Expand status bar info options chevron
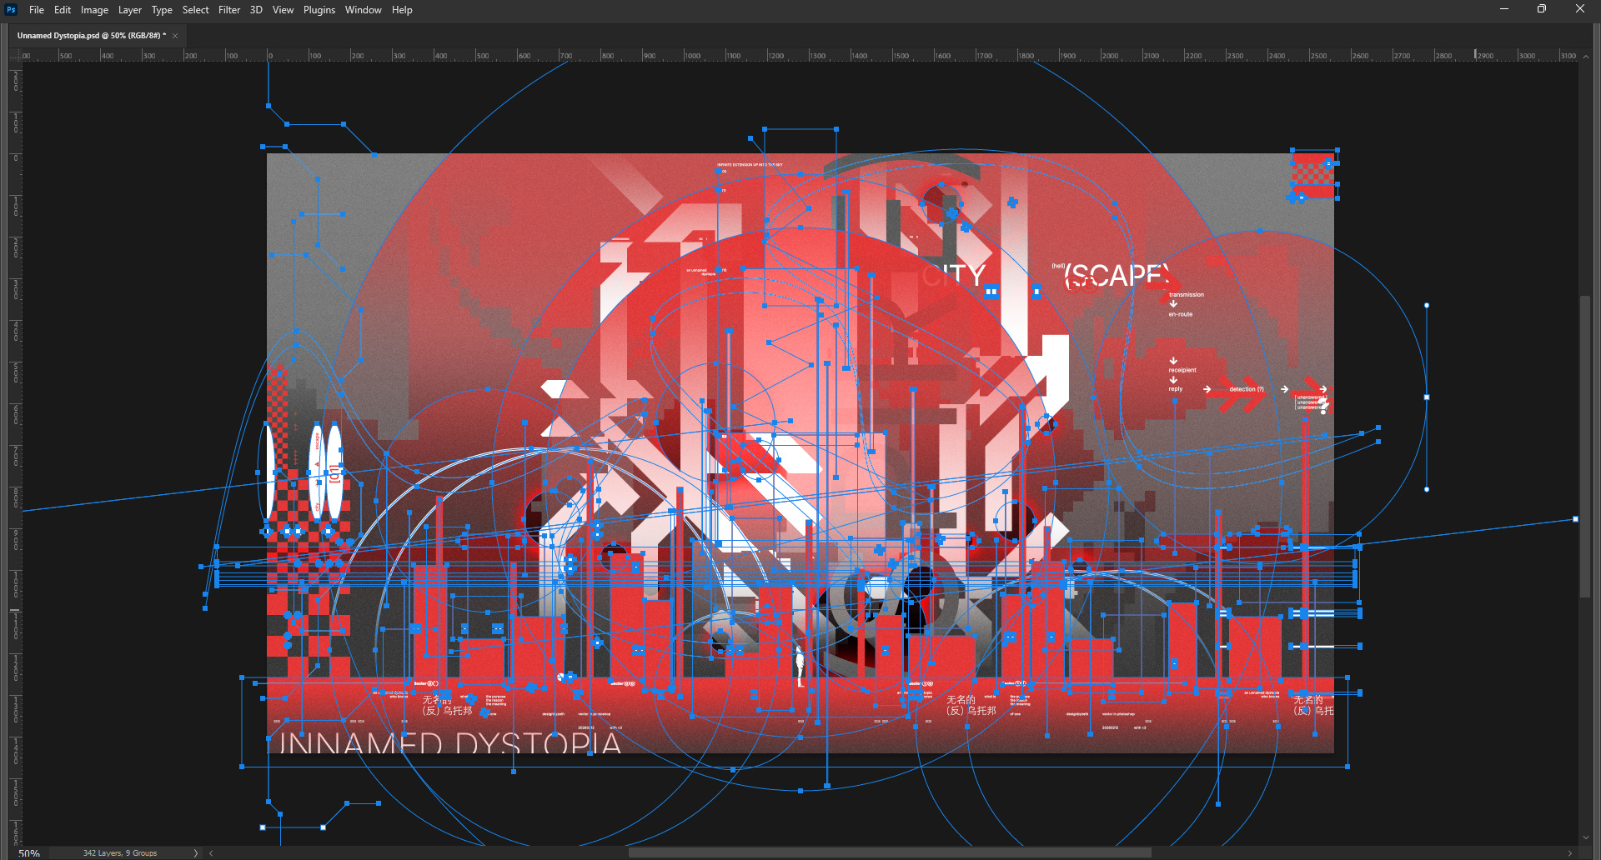The height and width of the screenshot is (860, 1601). (x=196, y=853)
